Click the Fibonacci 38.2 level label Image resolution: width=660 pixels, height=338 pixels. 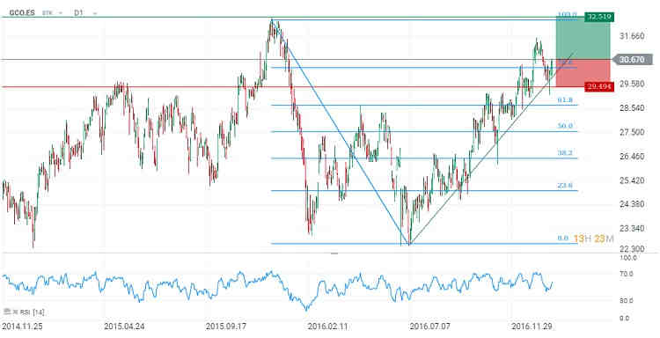point(565,153)
